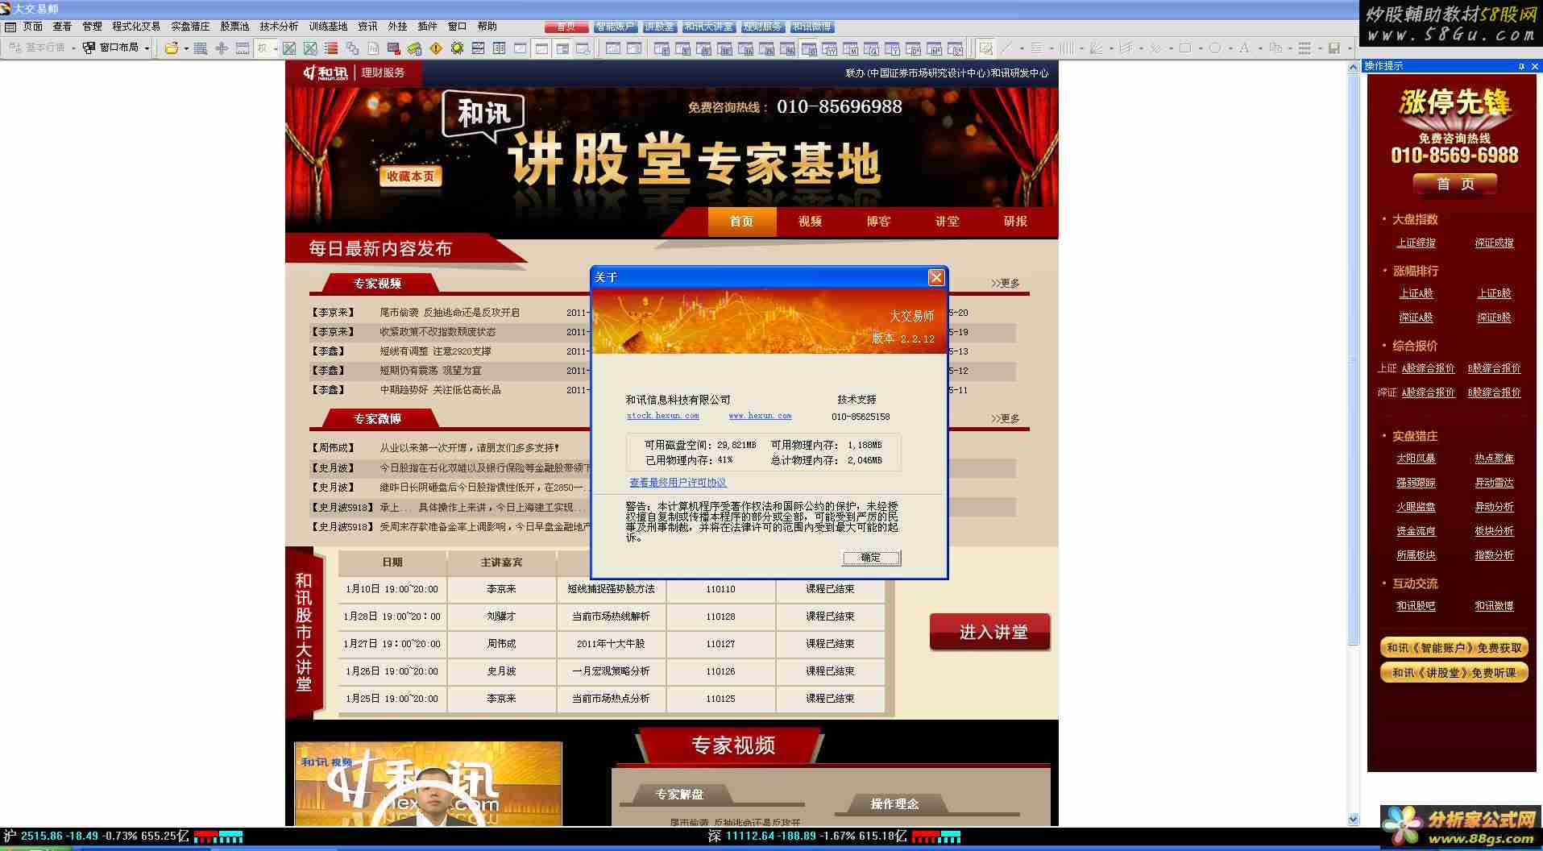Click the overlapping windows toolbar icon
This screenshot has width=1543, height=851.
(352, 48)
